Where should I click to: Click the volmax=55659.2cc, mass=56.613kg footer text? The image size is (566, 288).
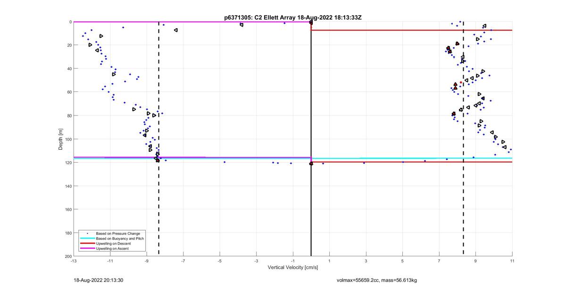coord(376,280)
